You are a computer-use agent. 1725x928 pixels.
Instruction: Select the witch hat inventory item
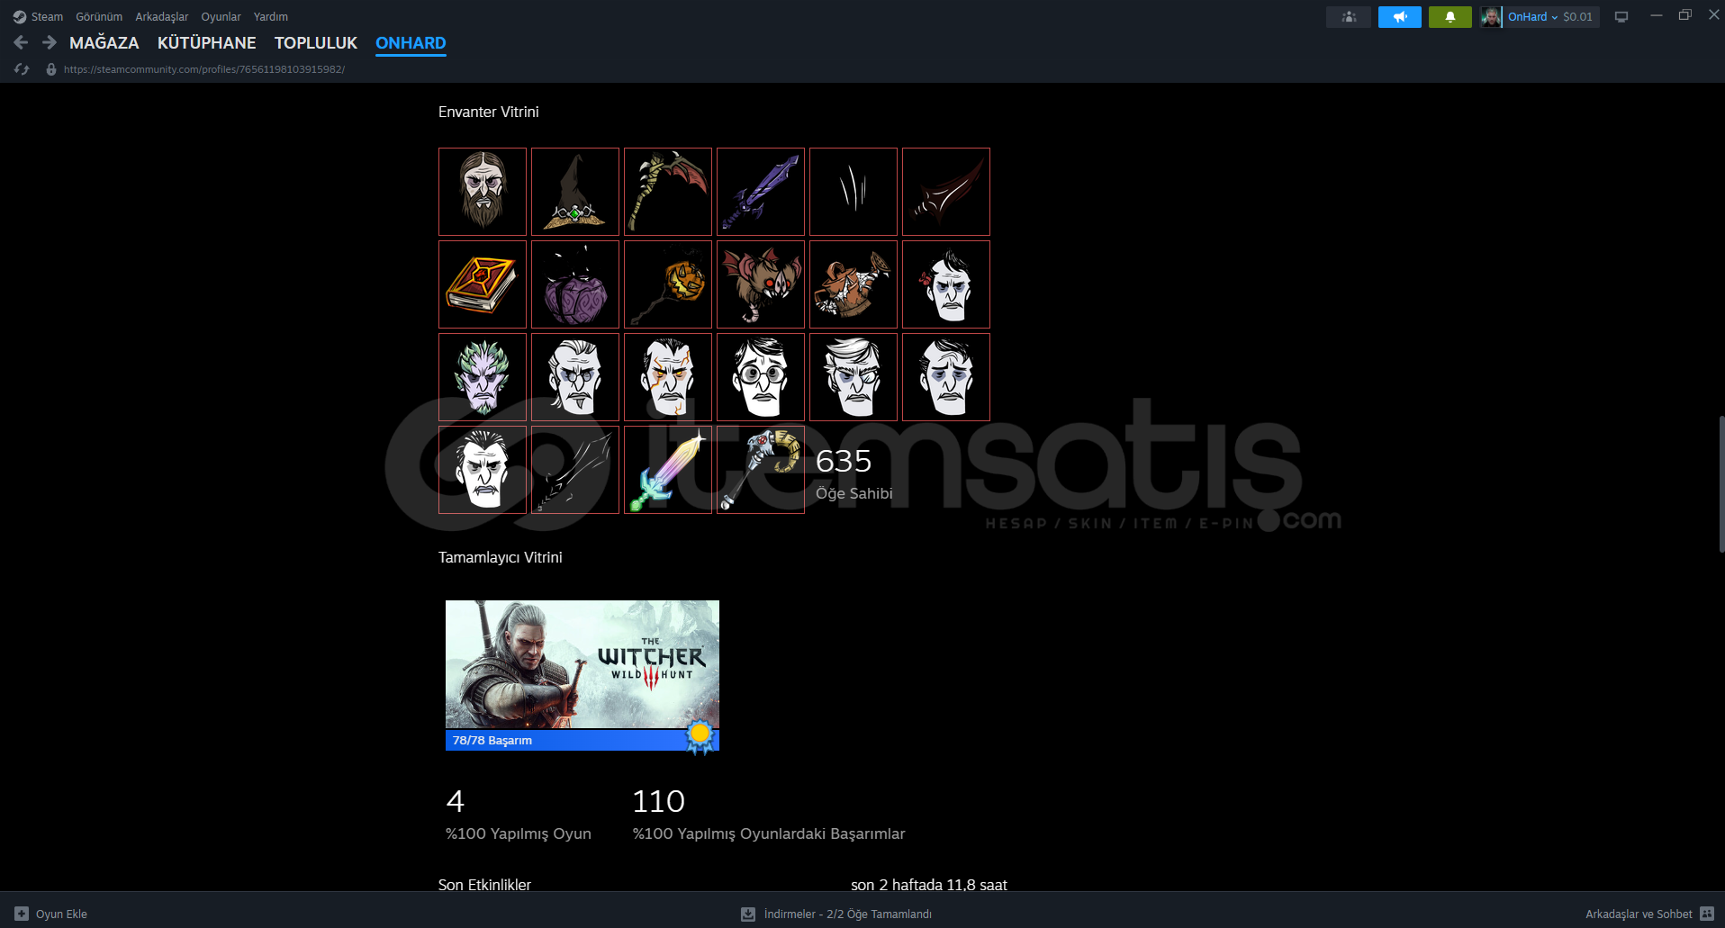(575, 192)
